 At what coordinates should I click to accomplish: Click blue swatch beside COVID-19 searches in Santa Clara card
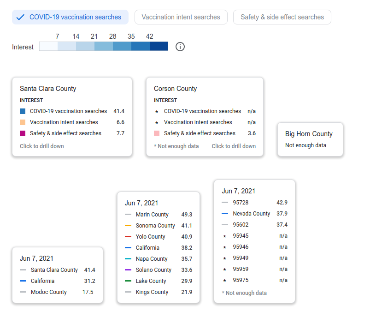point(23,111)
